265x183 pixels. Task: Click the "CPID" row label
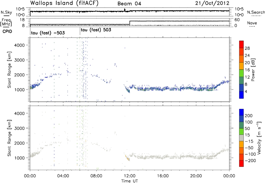[7, 31]
